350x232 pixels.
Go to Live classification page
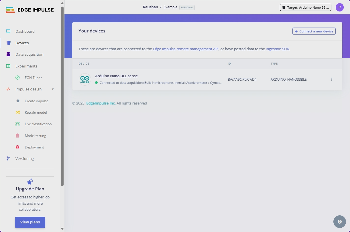38,124
